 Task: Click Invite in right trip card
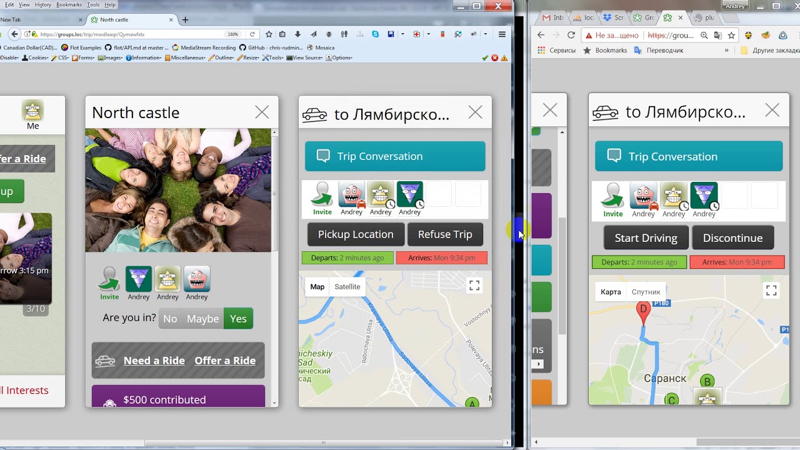coord(613,201)
